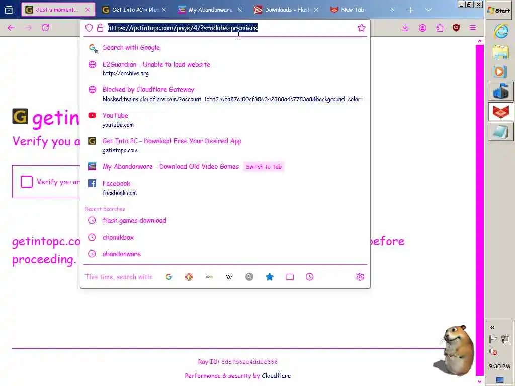Open the Get Into PC getintopc.com suggestion
The image size is (515, 386).
coord(225,145)
